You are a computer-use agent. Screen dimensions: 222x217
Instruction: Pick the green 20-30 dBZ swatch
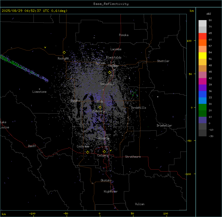pos(202,107)
